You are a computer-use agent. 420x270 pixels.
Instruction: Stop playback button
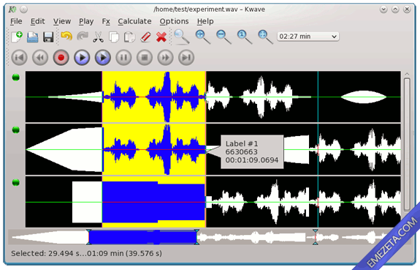point(145,57)
